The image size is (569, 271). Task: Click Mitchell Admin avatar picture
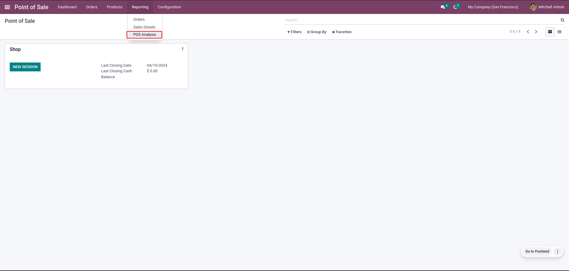(533, 7)
